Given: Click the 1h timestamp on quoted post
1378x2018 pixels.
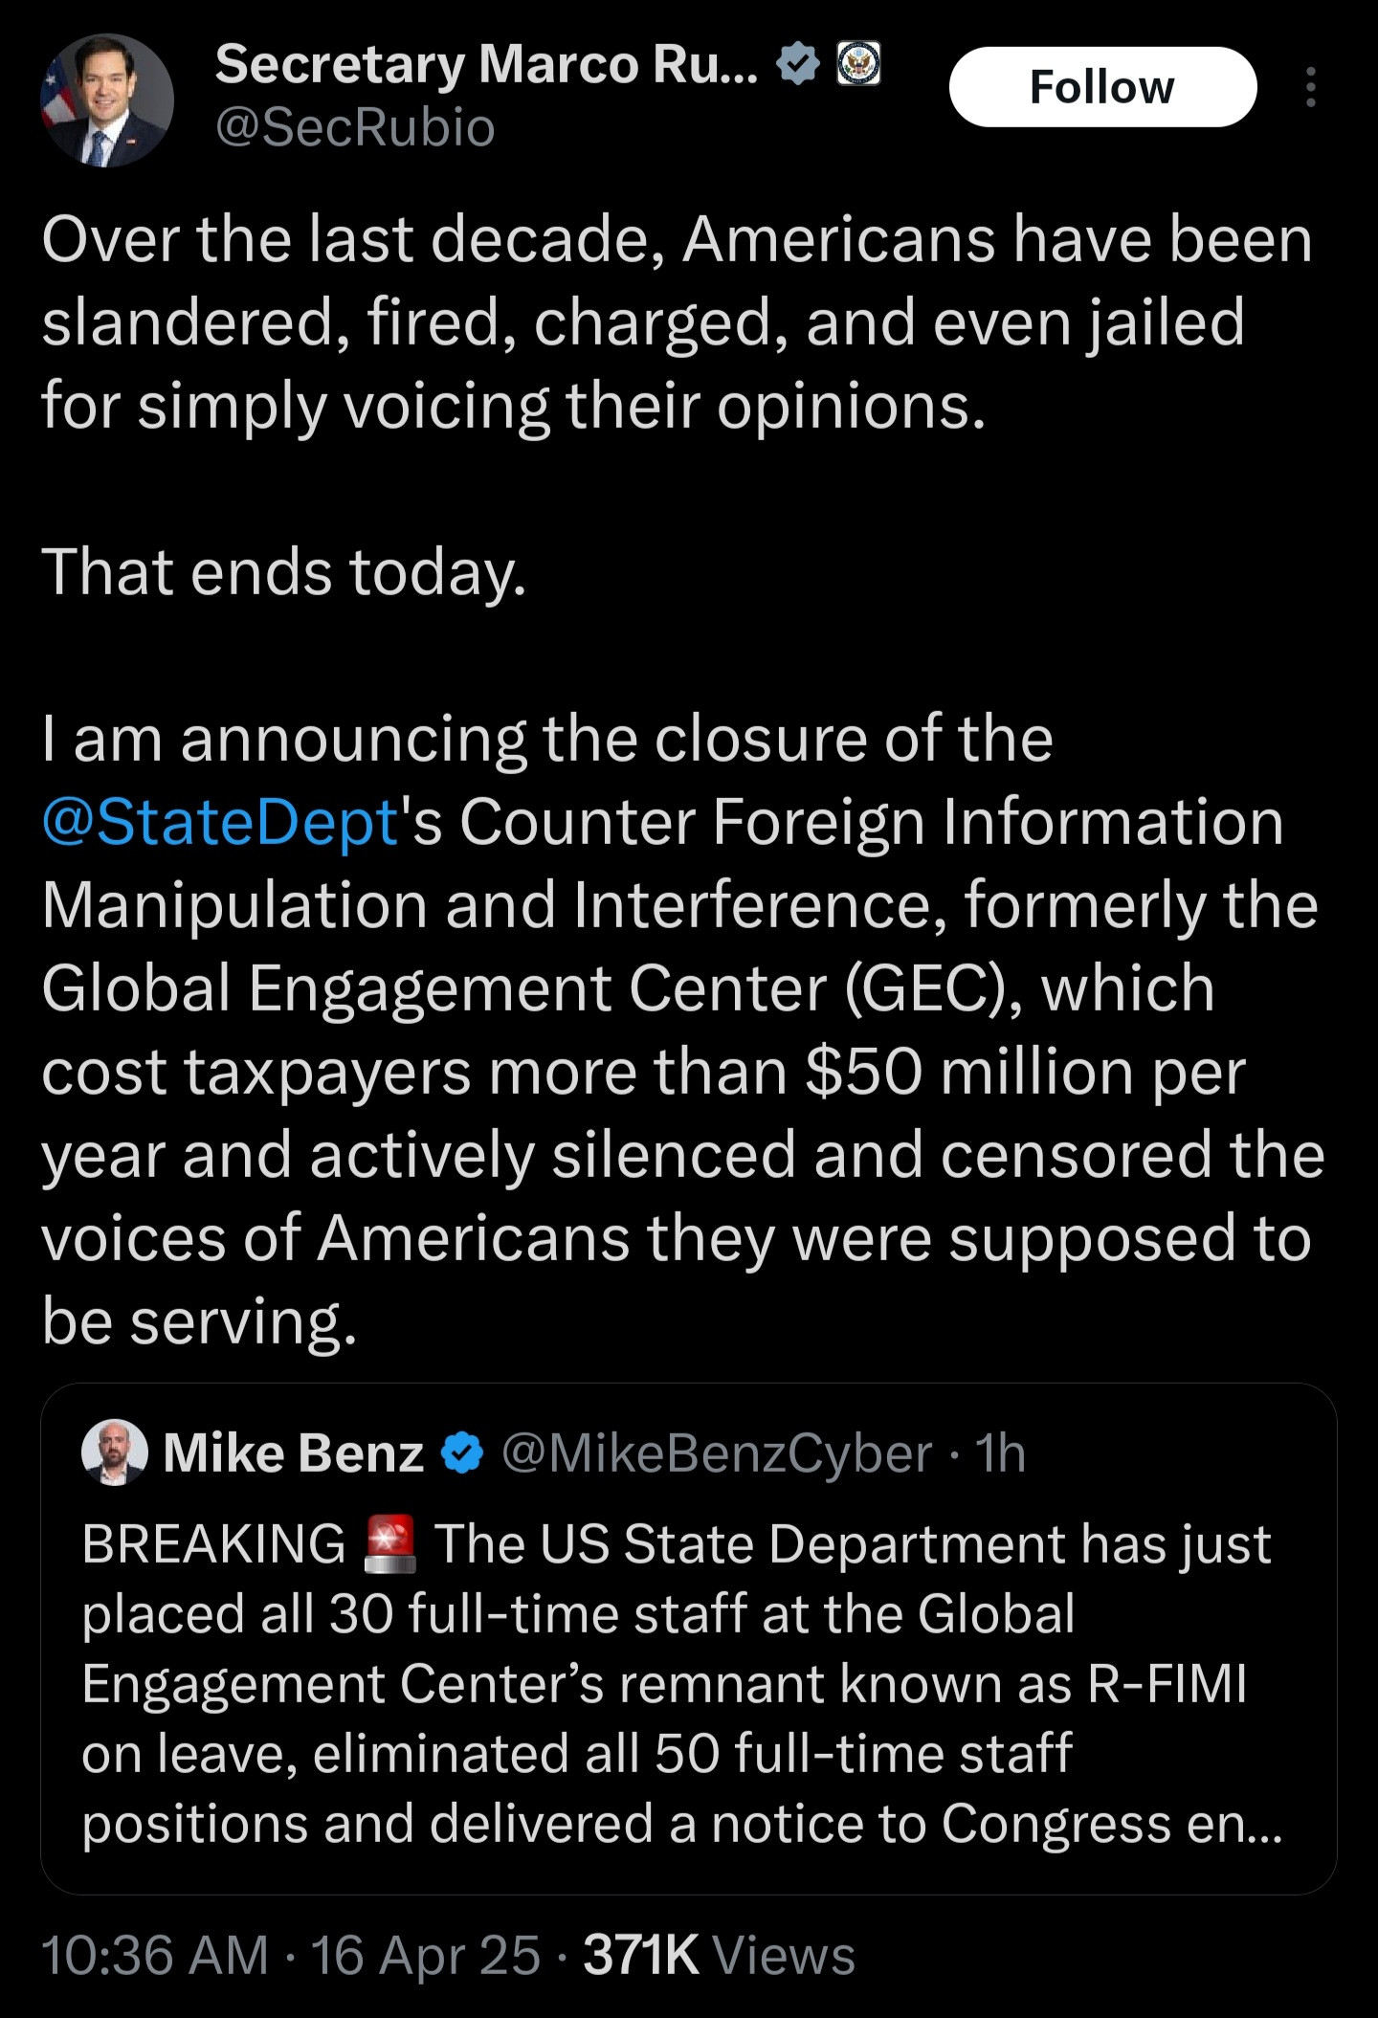Looking at the screenshot, I should coord(1000,1453).
